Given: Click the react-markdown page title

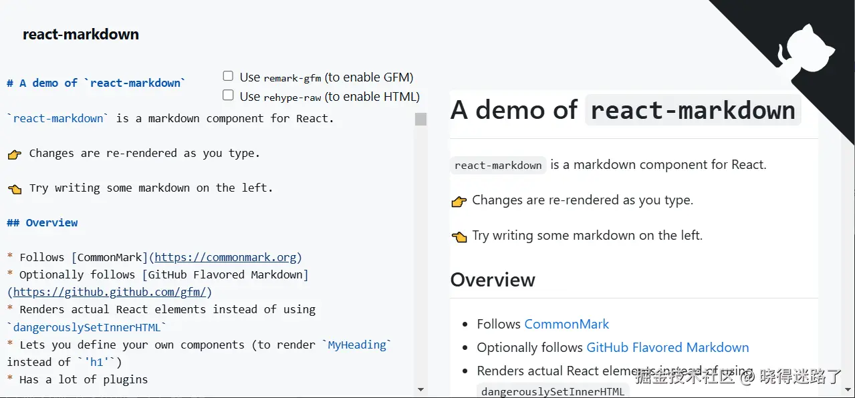Looking at the screenshot, I should coord(81,35).
